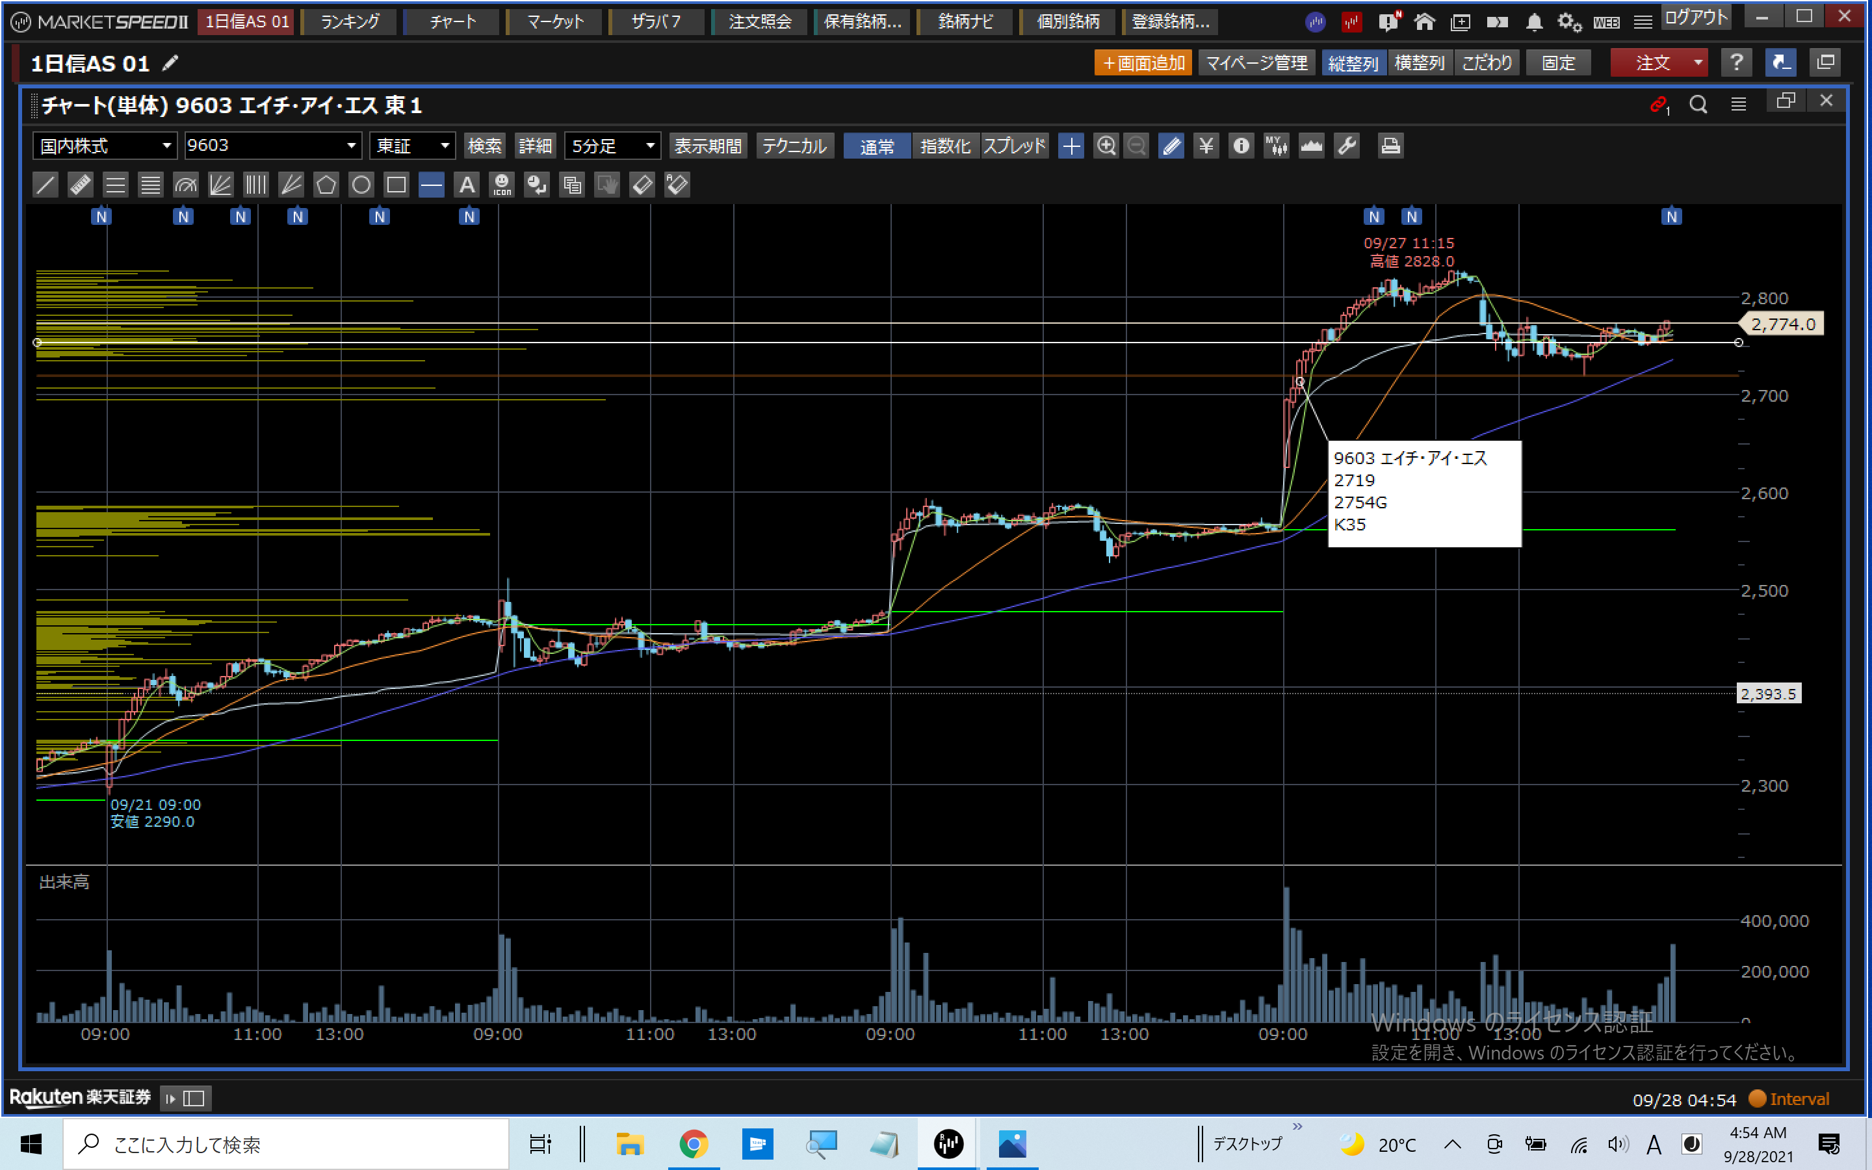Switch to the 注文照会 tab
This screenshot has width=1872, height=1170.
760,21
